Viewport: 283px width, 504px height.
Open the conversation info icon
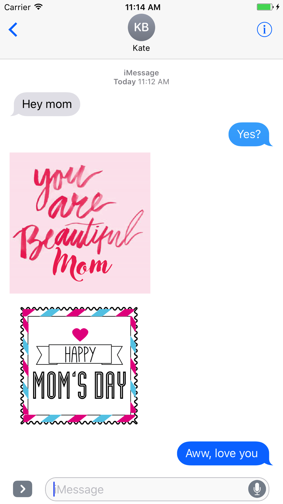pyautogui.click(x=264, y=29)
